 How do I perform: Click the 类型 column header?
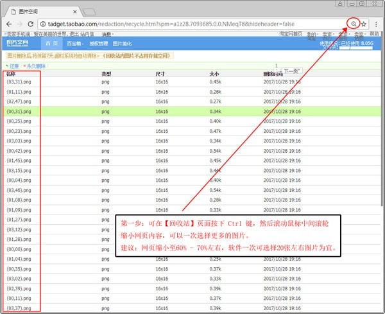click(107, 74)
